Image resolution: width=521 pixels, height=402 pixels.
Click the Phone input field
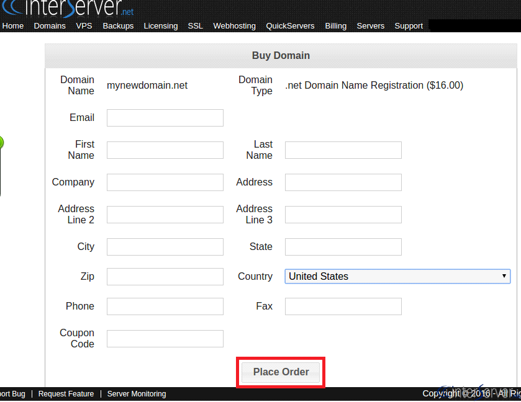(x=165, y=306)
